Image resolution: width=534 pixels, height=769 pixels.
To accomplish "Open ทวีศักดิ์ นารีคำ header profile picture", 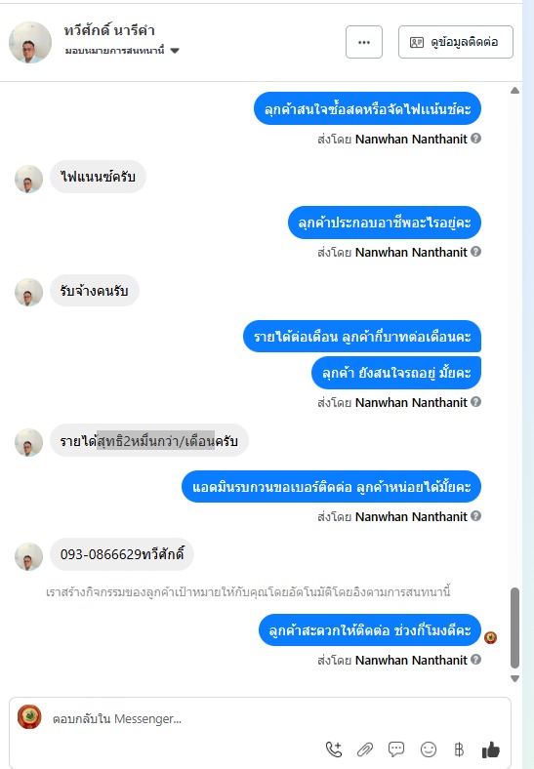I will [x=30, y=42].
